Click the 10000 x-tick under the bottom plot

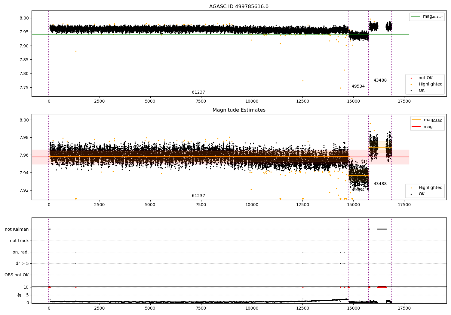coord(252,308)
